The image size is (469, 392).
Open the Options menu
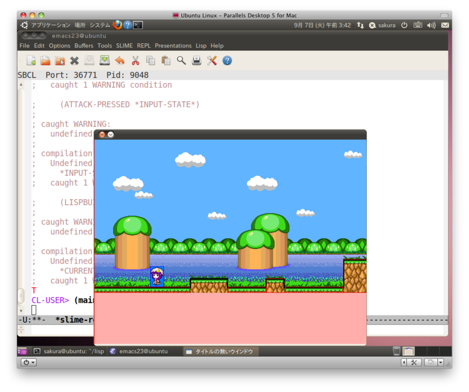coord(60,46)
